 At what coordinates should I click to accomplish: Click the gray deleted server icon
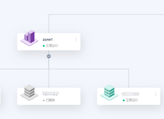tap(29, 93)
